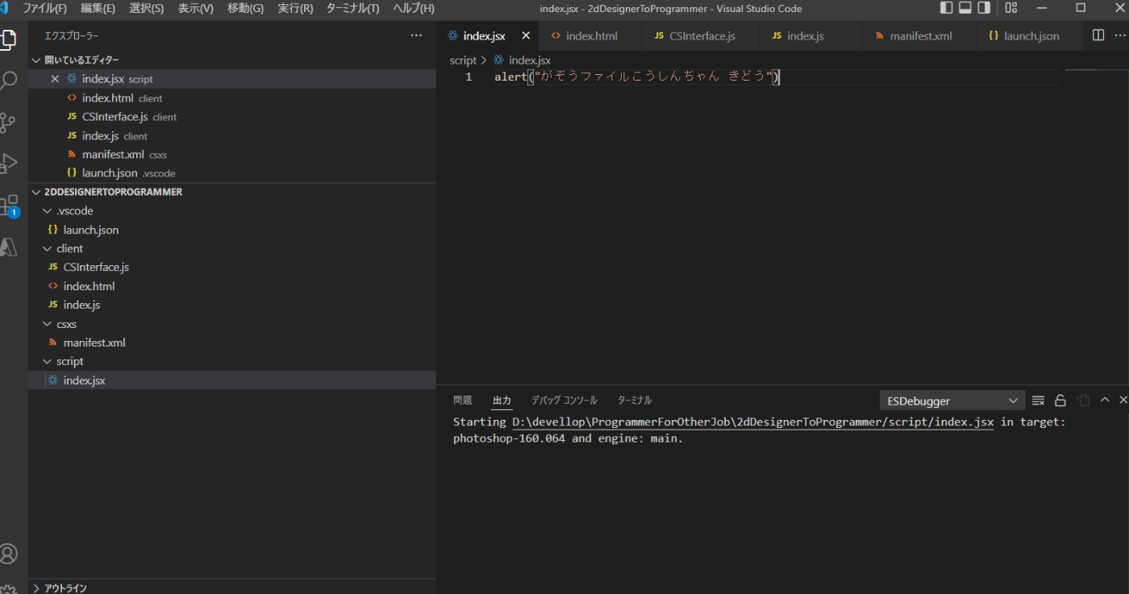Click the VS Code logo icon

pyautogui.click(x=4, y=8)
